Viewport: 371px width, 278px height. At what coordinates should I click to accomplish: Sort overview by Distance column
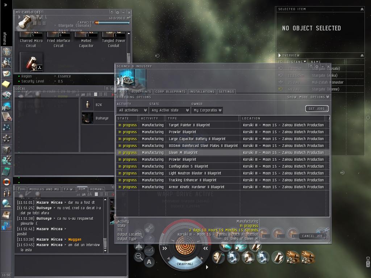tap(296, 62)
